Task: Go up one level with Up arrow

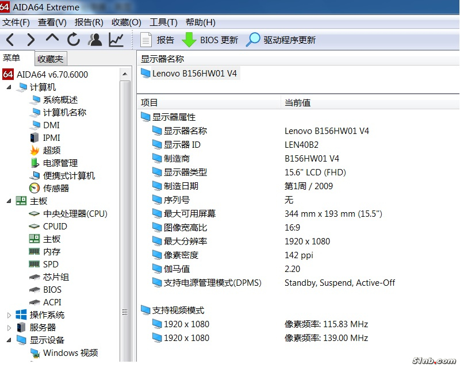Action: pyautogui.click(x=52, y=39)
